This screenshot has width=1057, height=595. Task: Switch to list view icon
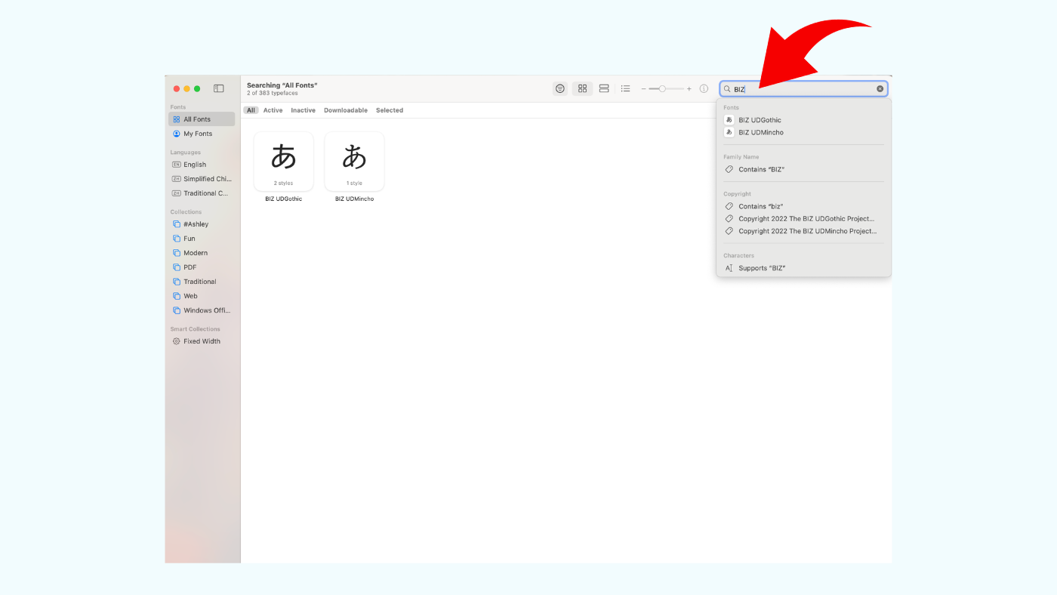pyautogui.click(x=625, y=88)
